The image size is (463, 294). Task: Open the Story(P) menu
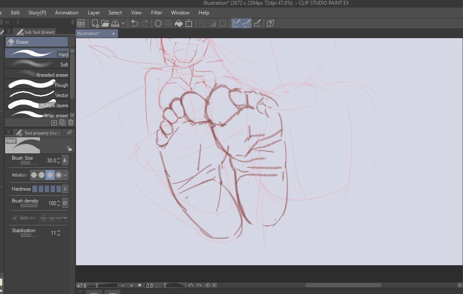pos(37,13)
